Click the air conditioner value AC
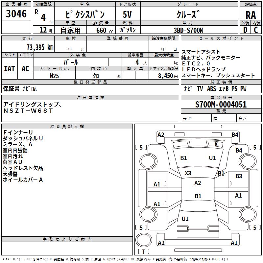Image resolution: width=263 pixels, height=263 pixels. click(26, 69)
